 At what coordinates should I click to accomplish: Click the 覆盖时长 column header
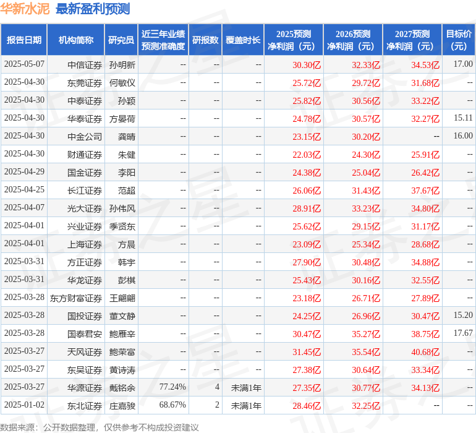pos(243,40)
